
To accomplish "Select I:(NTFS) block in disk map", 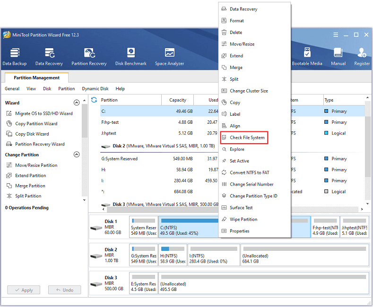I will pos(214,255).
